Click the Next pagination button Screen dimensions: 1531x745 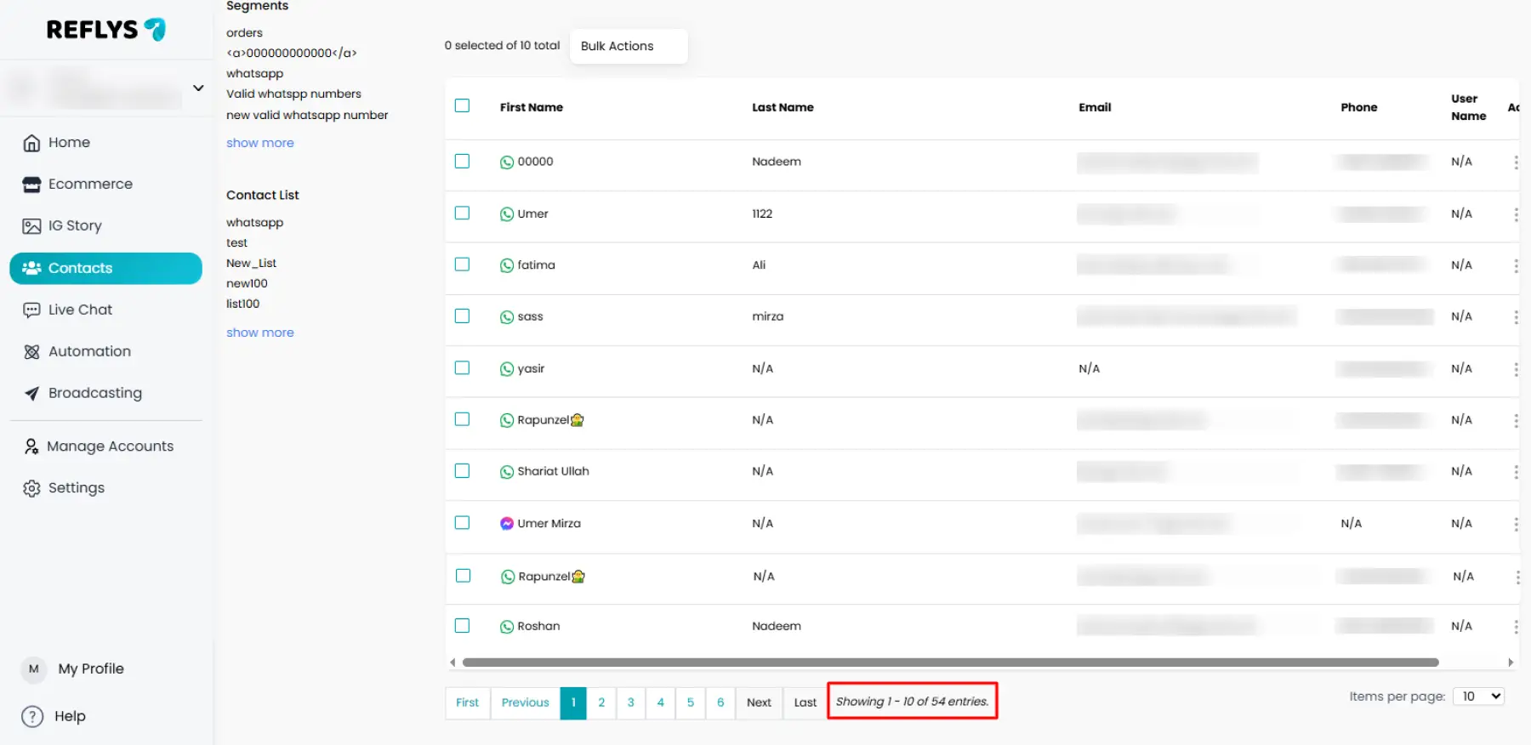click(x=759, y=702)
